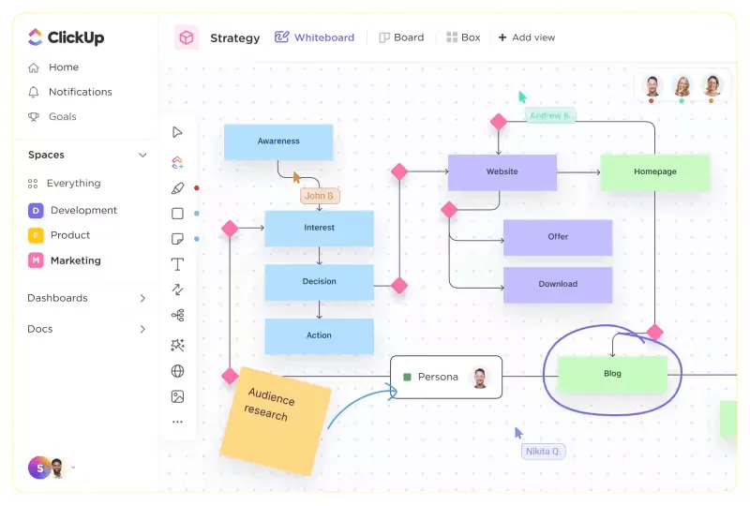The image size is (750, 506).
Task: Open the Marketing space
Action: (65, 260)
